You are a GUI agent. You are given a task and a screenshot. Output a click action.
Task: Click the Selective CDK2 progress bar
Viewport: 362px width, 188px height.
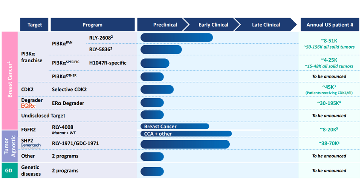[157, 89]
